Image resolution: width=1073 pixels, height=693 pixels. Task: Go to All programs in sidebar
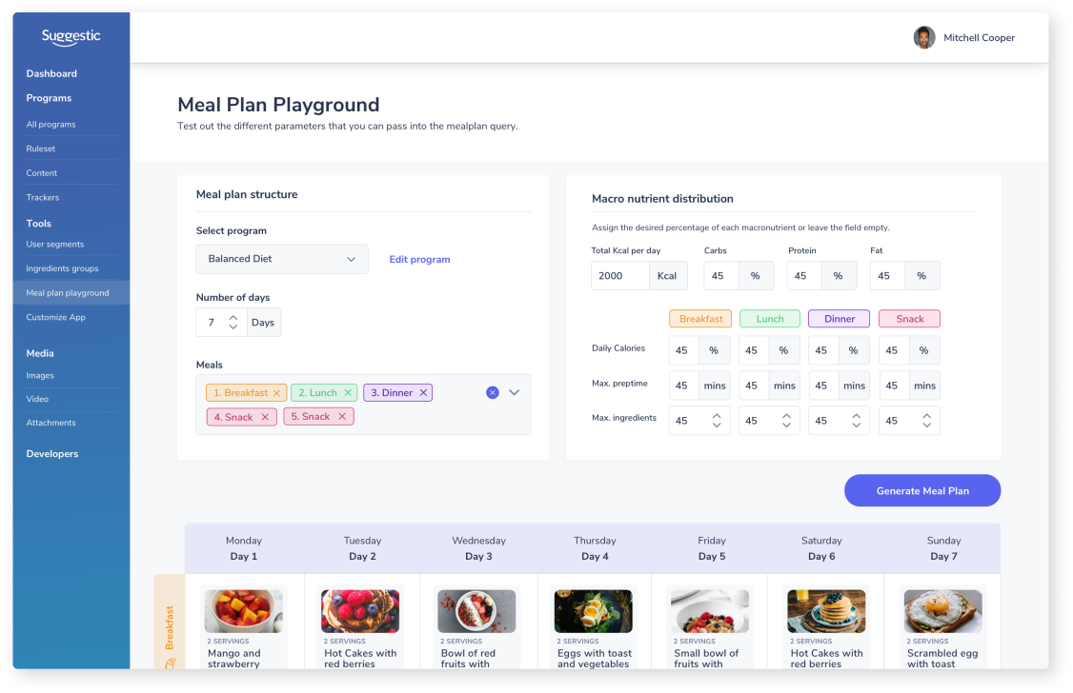point(51,125)
